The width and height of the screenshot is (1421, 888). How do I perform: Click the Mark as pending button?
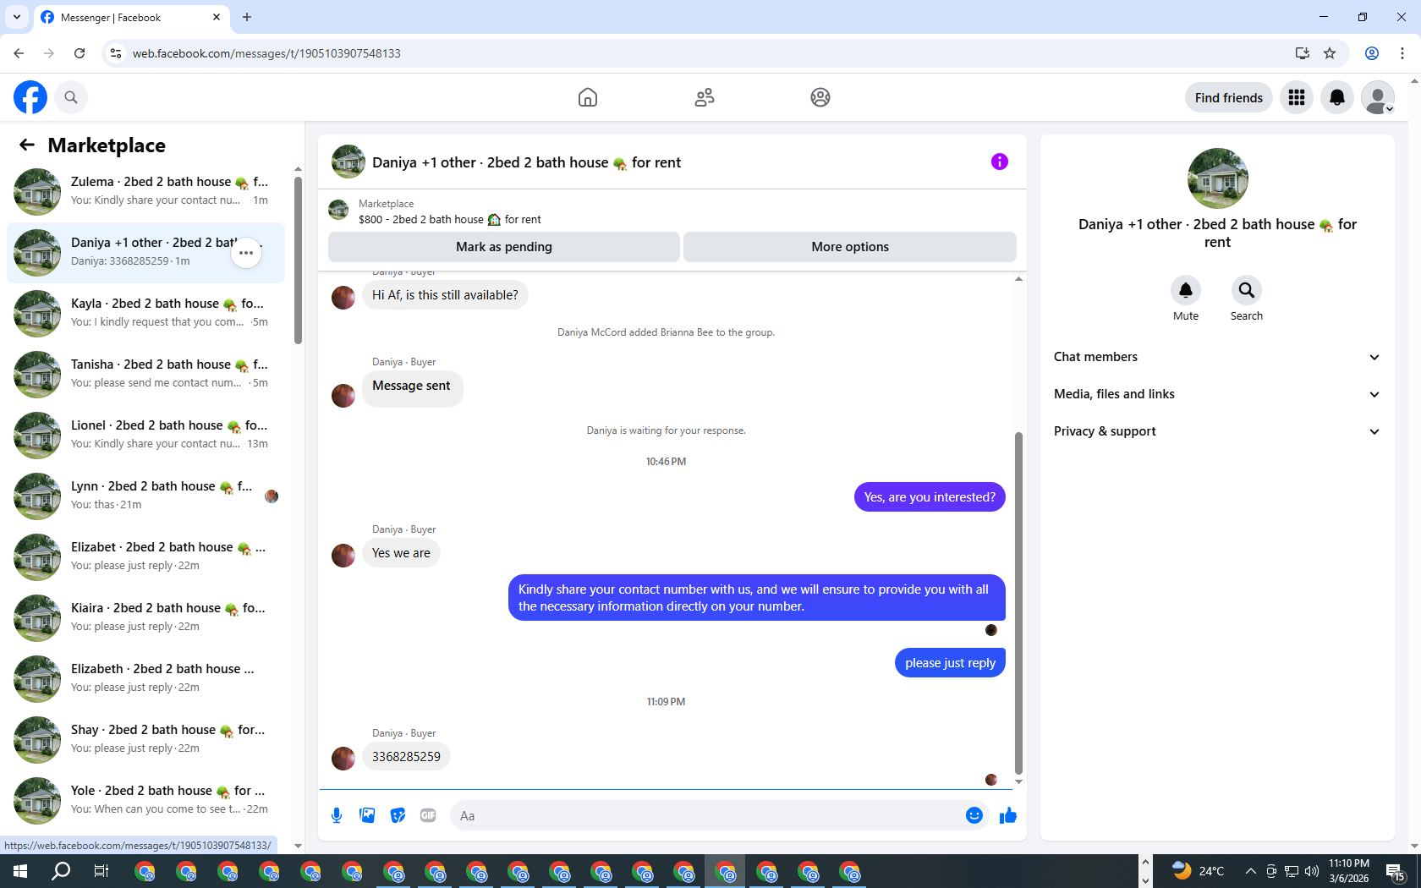504,247
